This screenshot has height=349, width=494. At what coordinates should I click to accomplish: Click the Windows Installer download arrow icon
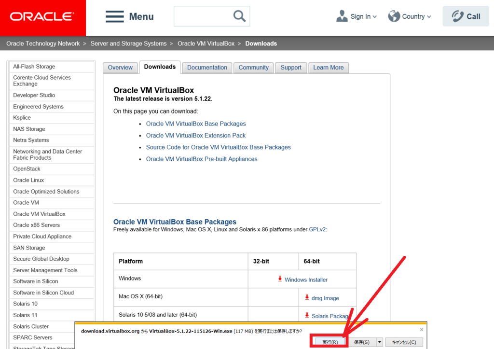point(280,279)
